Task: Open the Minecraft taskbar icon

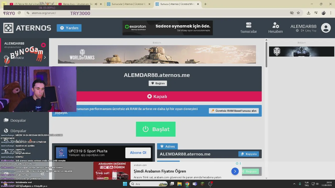Action: coord(202,184)
